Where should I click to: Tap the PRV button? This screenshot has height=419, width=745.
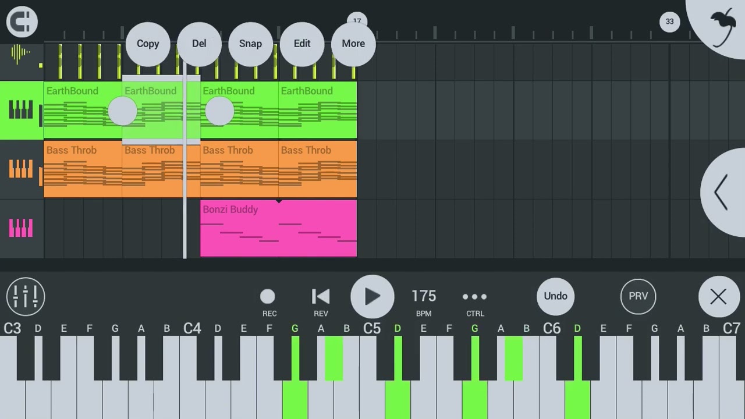point(638,296)
